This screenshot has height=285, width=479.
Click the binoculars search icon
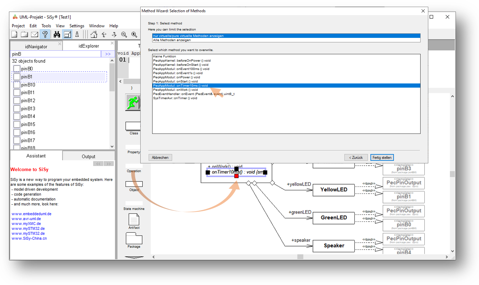coord(57,34)
